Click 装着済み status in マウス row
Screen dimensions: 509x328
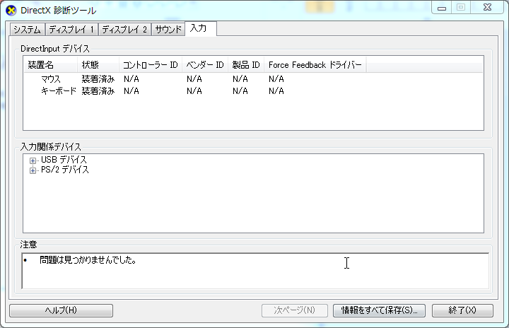pos(98,79)
